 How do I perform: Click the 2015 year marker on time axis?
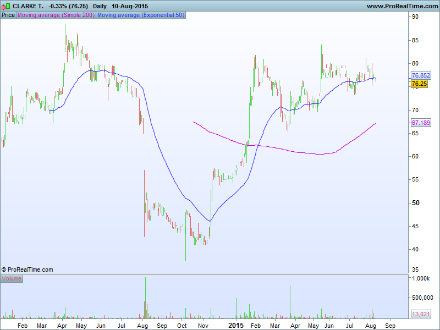[x=236, y=326]
